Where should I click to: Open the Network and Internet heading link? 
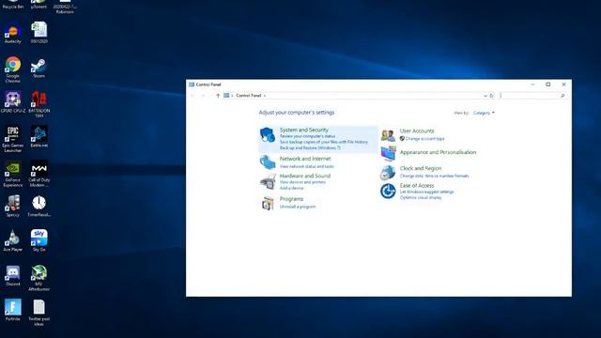[x=305, y=159]
